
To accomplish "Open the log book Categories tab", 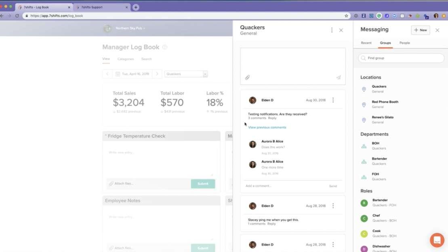I will (125, 59).
